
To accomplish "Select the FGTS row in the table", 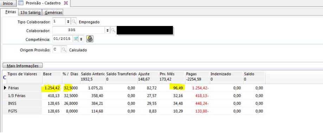I will coord(134,111).
